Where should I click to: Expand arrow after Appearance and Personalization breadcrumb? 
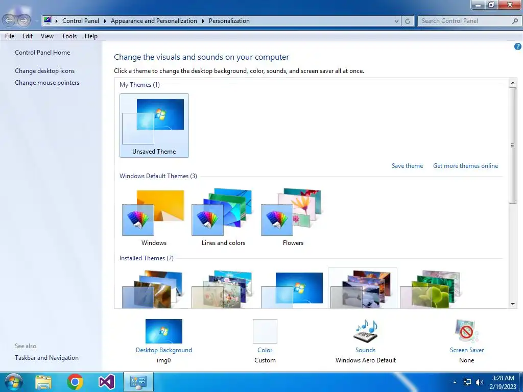click(203, 21)
